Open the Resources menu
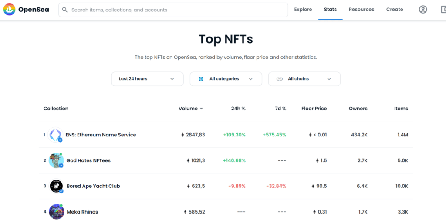The height and width of the screenshot is (224, 446). 362,10
